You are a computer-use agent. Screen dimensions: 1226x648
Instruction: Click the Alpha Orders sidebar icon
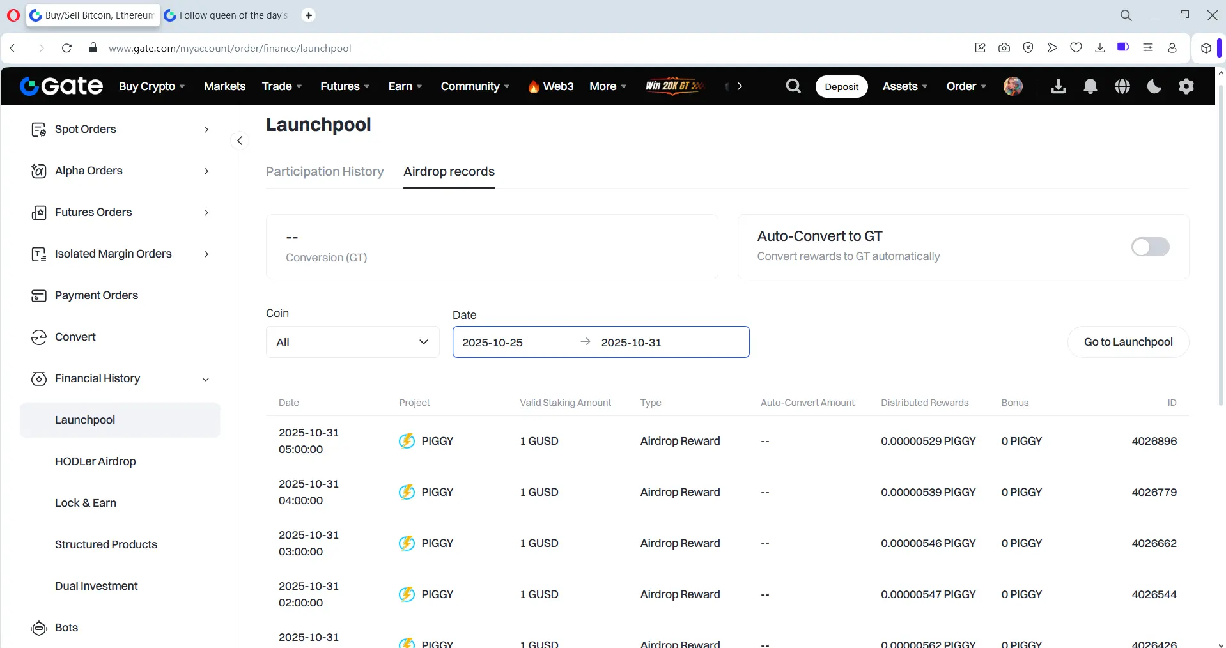tap(39, 171)
